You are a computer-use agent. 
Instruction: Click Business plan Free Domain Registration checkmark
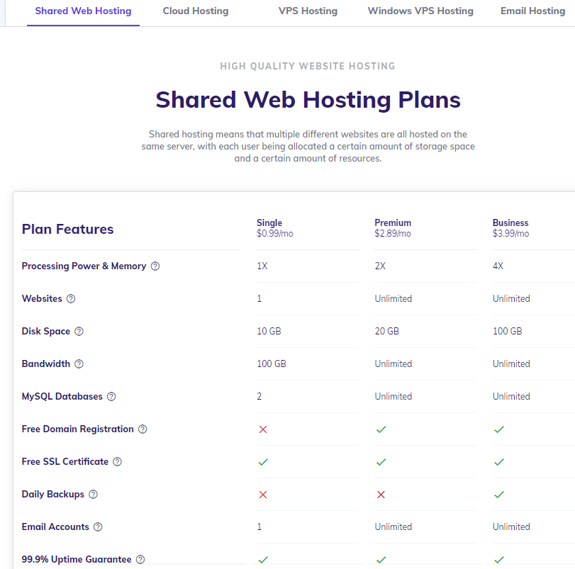(x=499, y=429)
